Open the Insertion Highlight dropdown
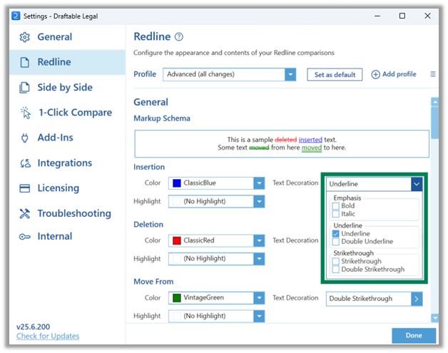This screenshot has width=448, height=353. tap(217, 202)
